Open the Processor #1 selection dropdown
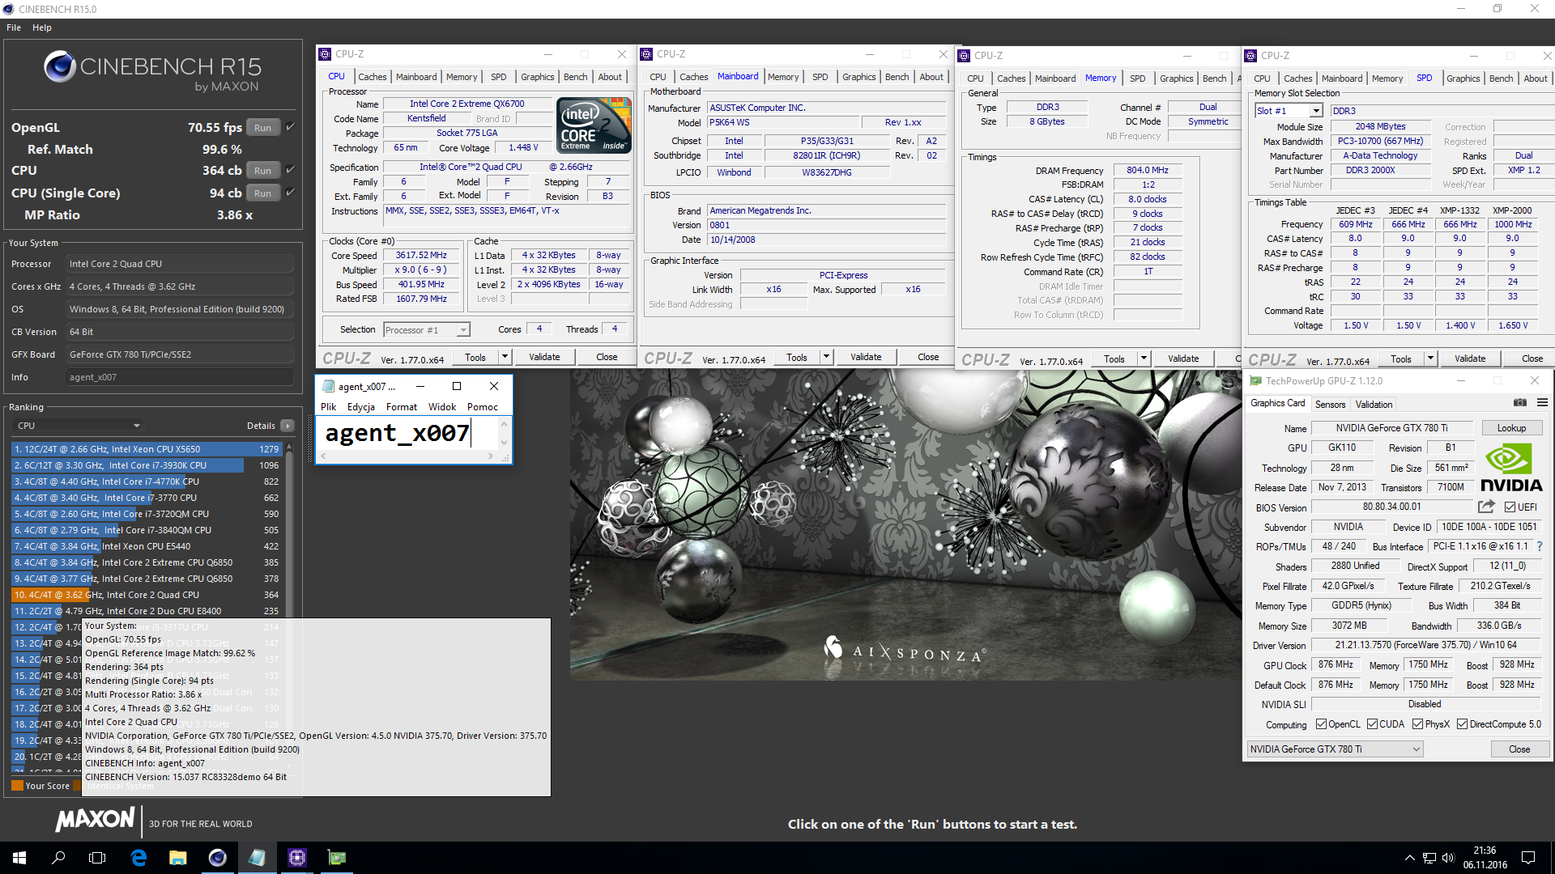Viewport: 1555px width, 874px height. coord(427,329)
